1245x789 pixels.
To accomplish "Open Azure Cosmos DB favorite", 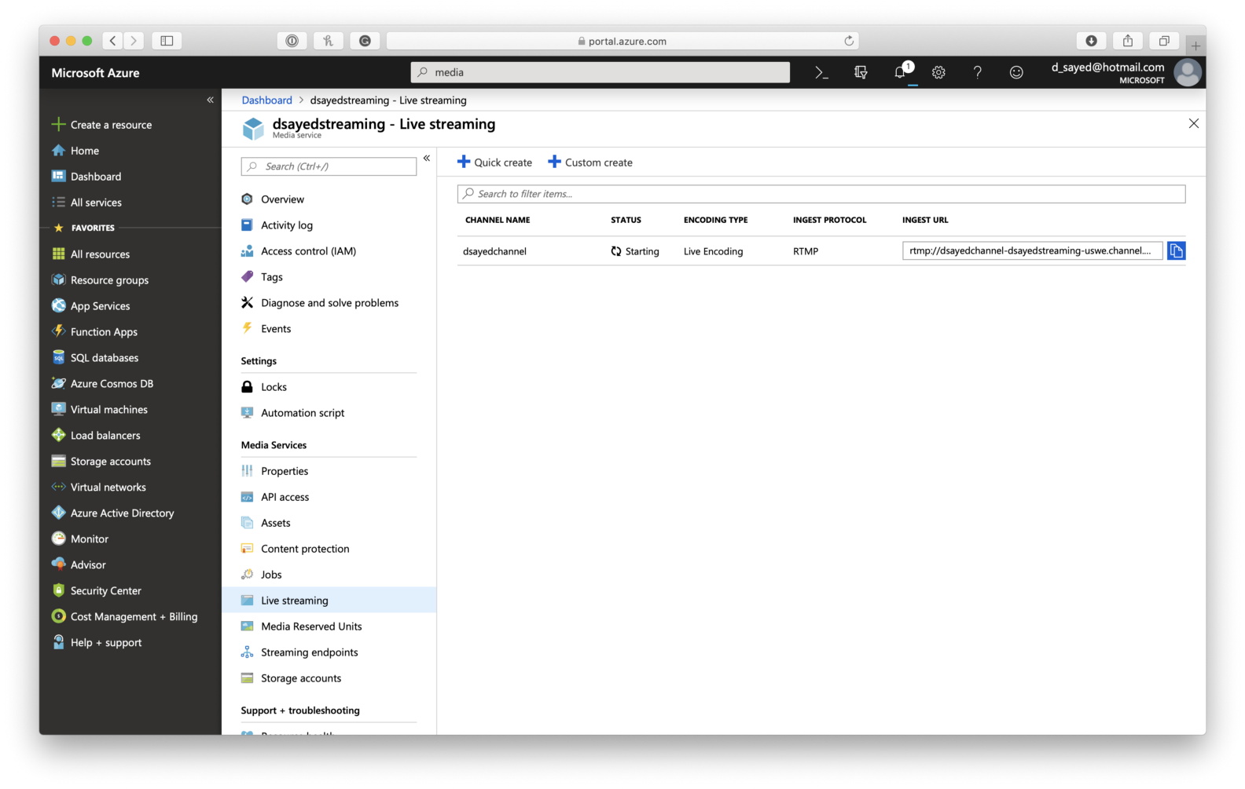I will click(x=102, y=384).
